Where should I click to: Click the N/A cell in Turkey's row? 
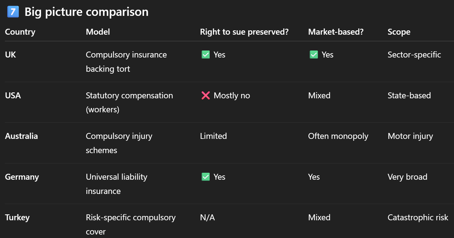208,218
